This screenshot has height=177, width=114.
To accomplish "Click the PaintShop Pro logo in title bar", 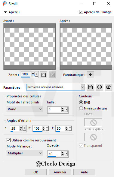I will click(5, 4).
